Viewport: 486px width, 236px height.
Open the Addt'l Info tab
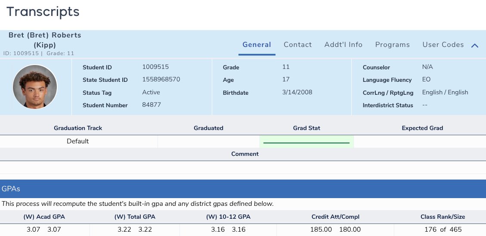[344, 45]
